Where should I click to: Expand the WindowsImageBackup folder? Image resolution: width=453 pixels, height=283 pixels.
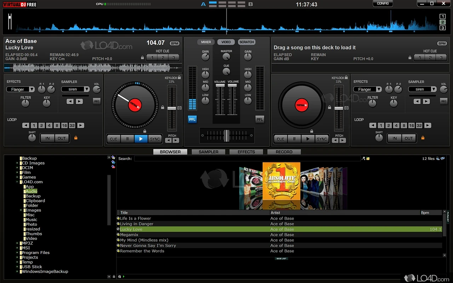tap(17, 272)
